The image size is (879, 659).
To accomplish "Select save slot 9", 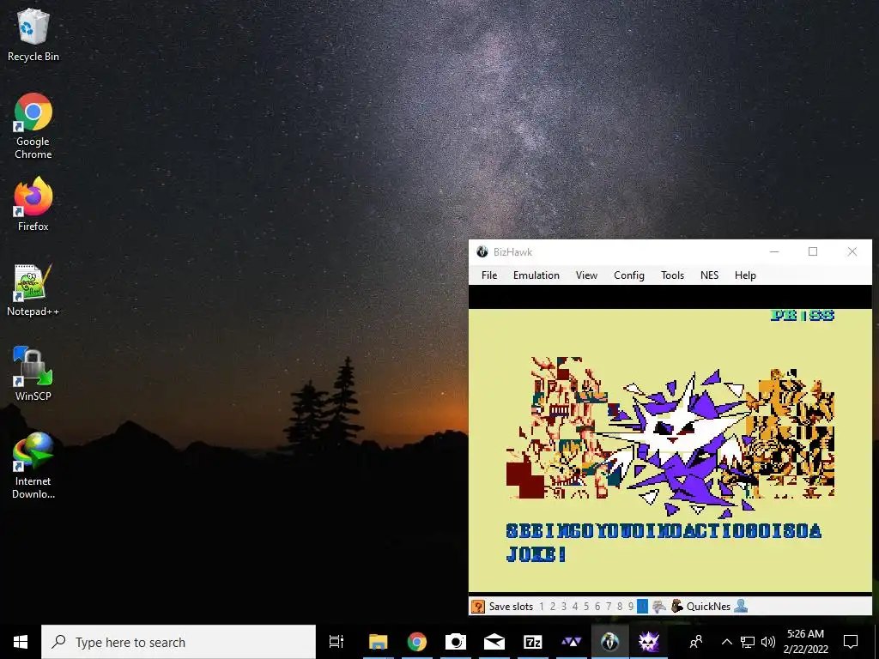I will (x=631, y=607).
